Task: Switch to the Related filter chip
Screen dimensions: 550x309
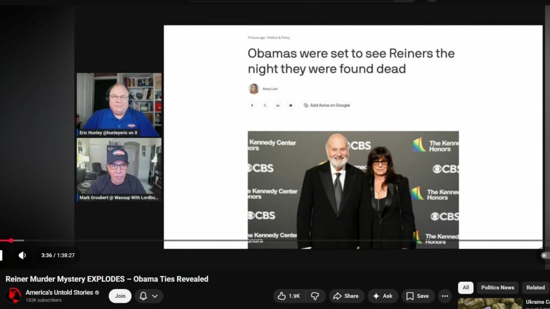Action: (535, 288)
